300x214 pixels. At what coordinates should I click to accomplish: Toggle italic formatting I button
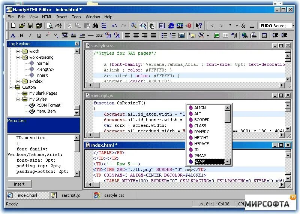tap(30, 35)
